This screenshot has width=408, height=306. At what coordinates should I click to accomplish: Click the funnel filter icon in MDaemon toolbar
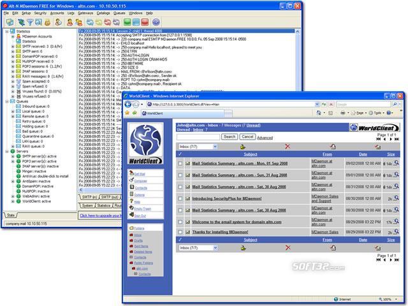click(30, 22)
